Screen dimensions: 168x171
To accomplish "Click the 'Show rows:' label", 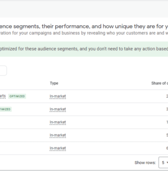I will point(145,162).
